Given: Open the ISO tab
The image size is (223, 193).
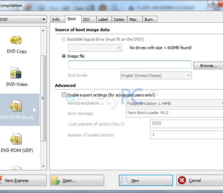Looking at the screenshot, I should 89,19.
